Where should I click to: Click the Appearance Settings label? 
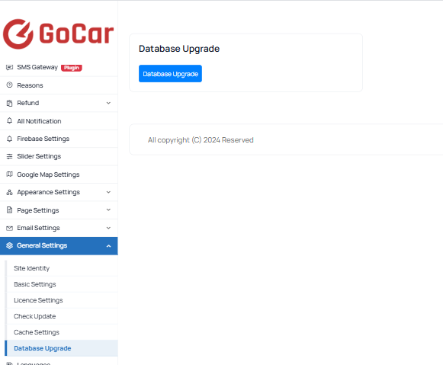tap(48, 192)
